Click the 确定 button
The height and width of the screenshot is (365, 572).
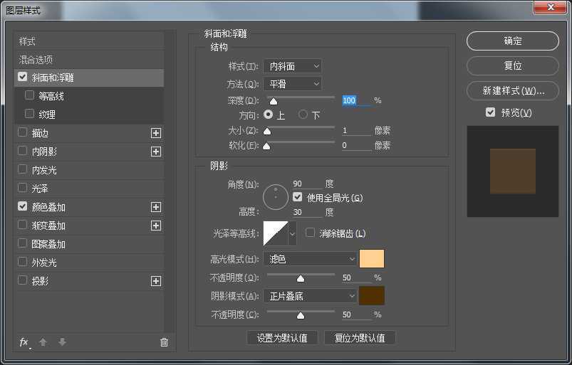512,41
